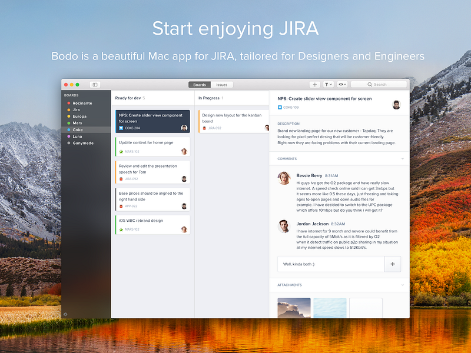This screenshot has height=353, width=471.
Task: Switch to the Boards tab
Action: [x=200, y=85]
